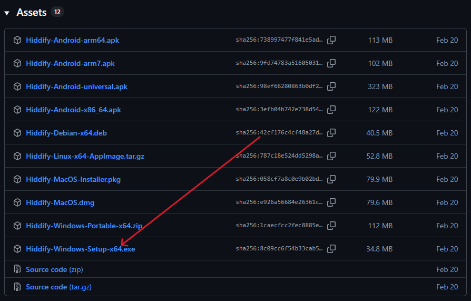Download Source code (tar.gz)
This screenshot has height=301, width=471.
coord(58,287)
